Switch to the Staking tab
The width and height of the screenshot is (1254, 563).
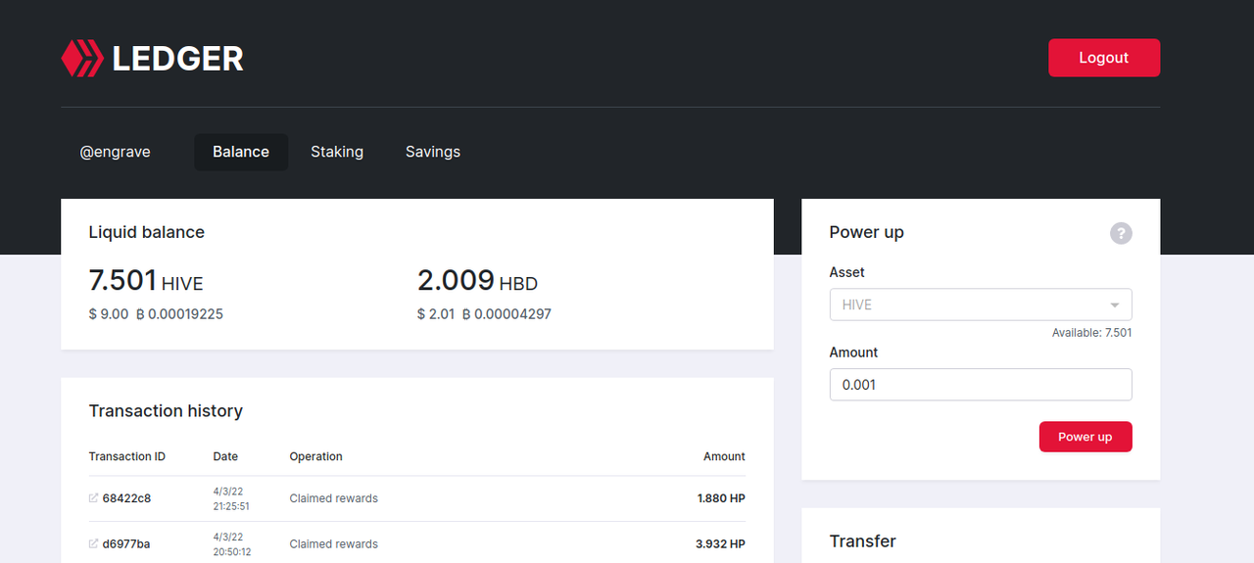pyautogui.click(x=337, y=152)
